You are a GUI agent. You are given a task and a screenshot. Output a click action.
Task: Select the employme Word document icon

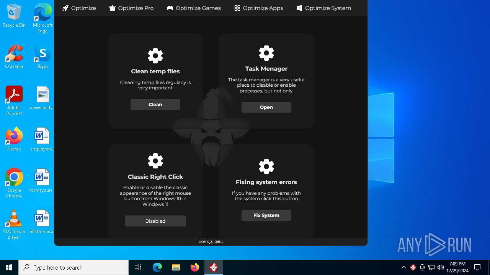[x=42, y=139]
